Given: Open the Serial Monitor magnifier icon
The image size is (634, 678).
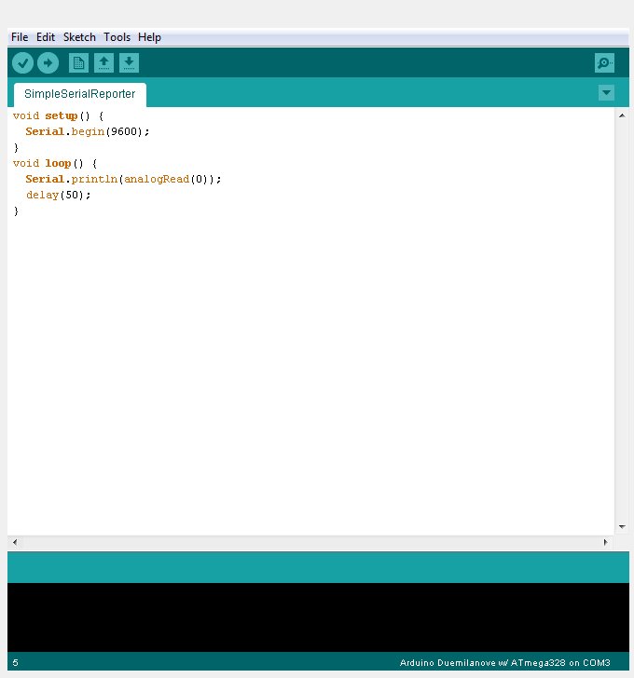Looking at the screenshot, I should 604,63.
